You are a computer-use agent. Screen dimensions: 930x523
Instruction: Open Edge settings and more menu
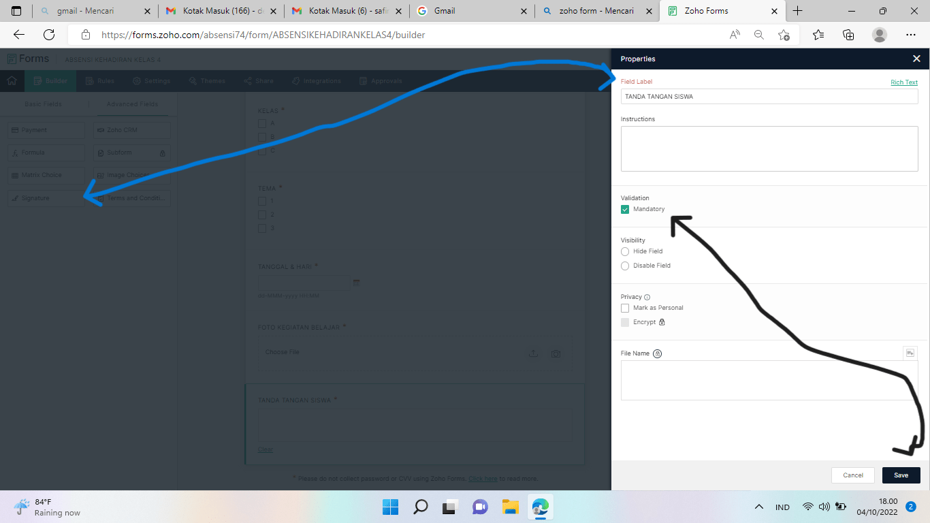[911, 35]
